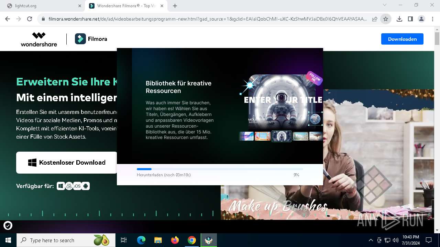Open Chrome three-dot menu

click(x=432, y=19)
